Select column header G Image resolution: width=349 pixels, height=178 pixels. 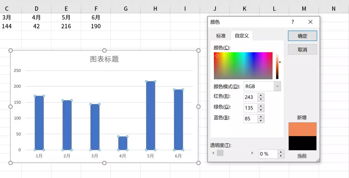(125, 9)
